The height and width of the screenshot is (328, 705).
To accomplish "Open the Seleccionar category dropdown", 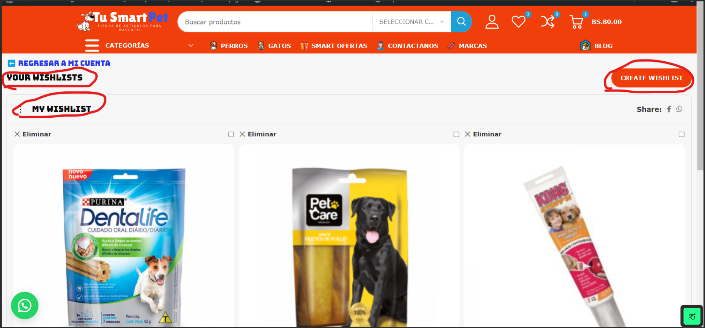I will (412, 22).
